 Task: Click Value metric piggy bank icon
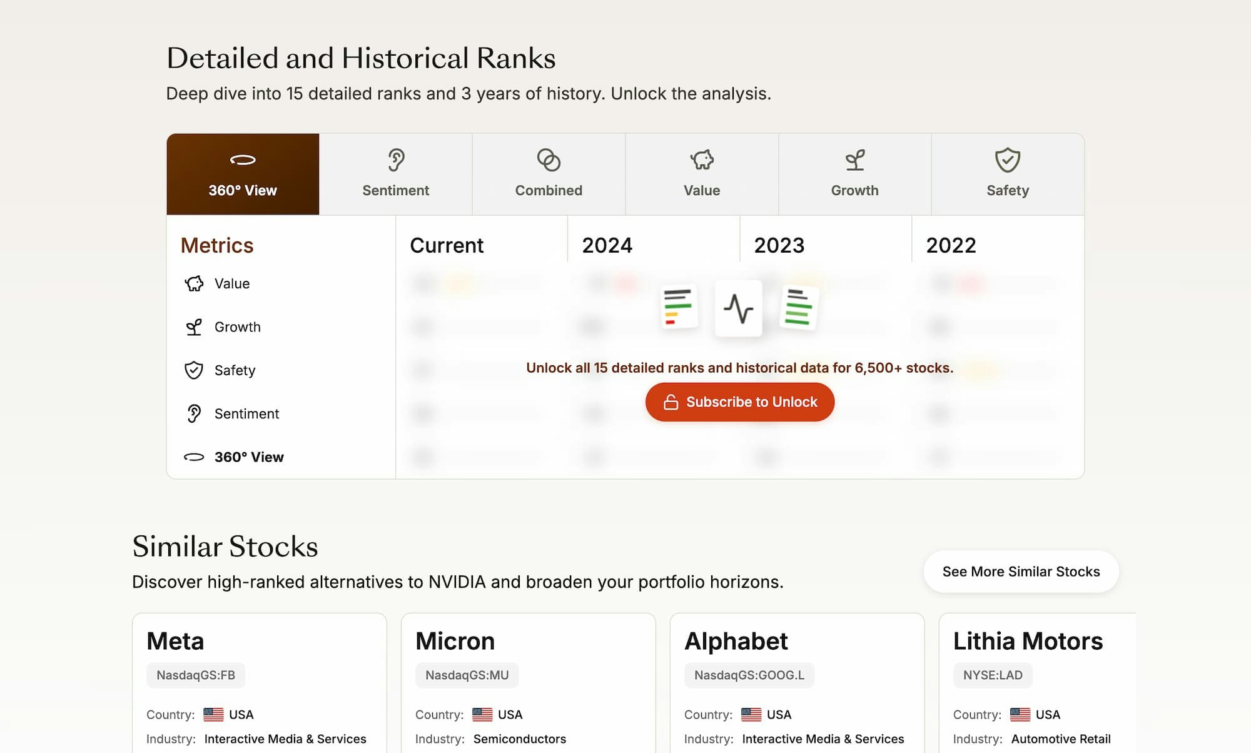[194, 284]
